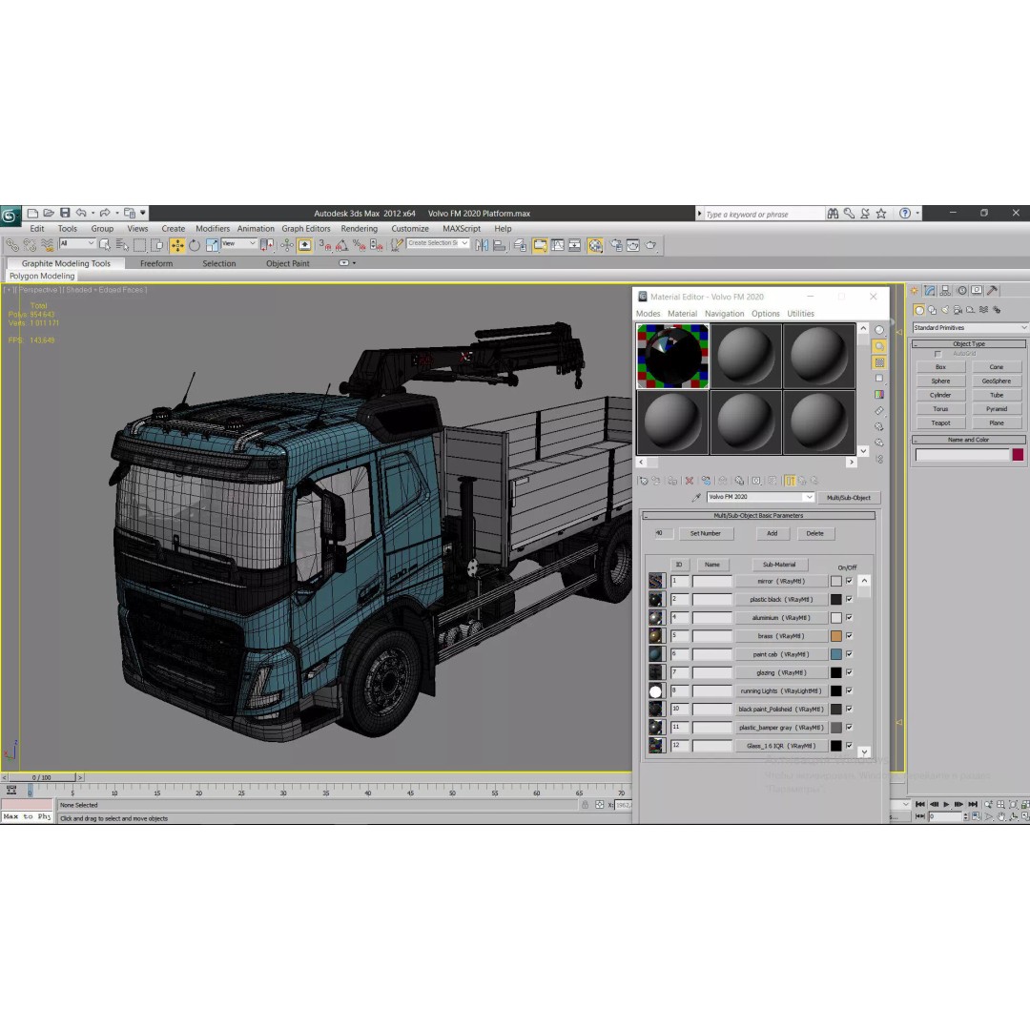Click the Go to Parent icon in Material Editor

coord(802,481)
